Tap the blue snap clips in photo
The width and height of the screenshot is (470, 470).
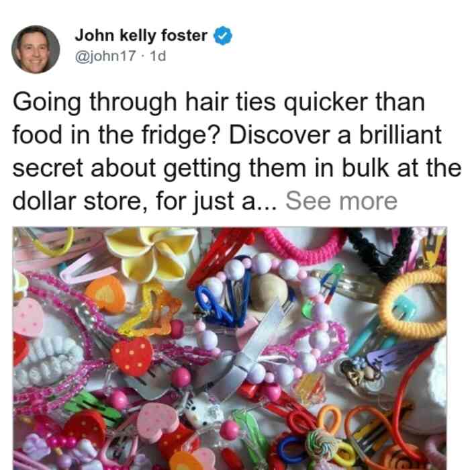coord(224,301)
